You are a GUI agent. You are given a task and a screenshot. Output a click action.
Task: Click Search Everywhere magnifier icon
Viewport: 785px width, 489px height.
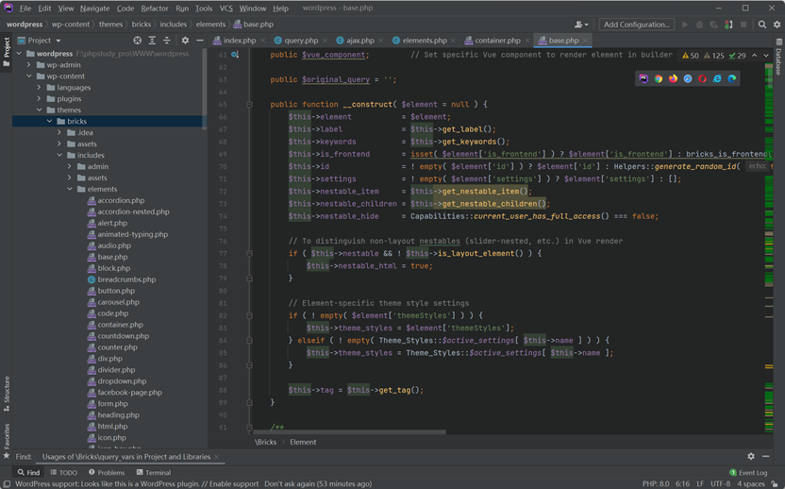tap(762, 24)
